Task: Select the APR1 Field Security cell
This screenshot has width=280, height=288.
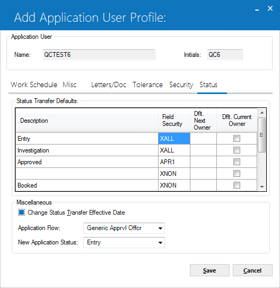Action: (174, 162)
